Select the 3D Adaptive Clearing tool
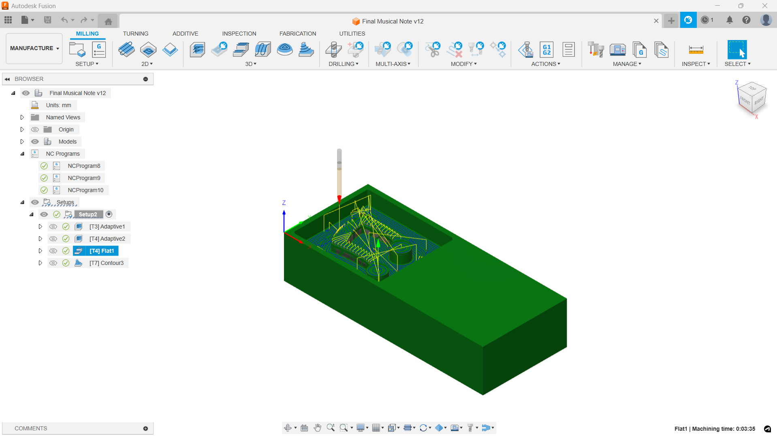This screenshot has height=436, width=777. 197,49
